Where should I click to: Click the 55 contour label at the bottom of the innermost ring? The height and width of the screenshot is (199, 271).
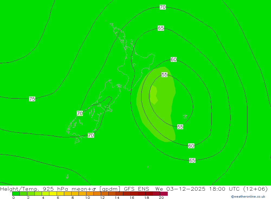[x=180, y=127]
